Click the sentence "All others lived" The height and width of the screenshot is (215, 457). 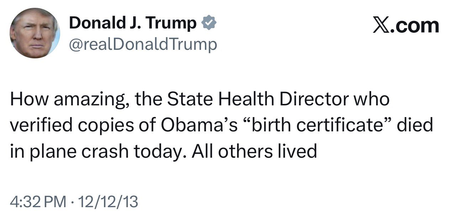click(x=254, y=152)
